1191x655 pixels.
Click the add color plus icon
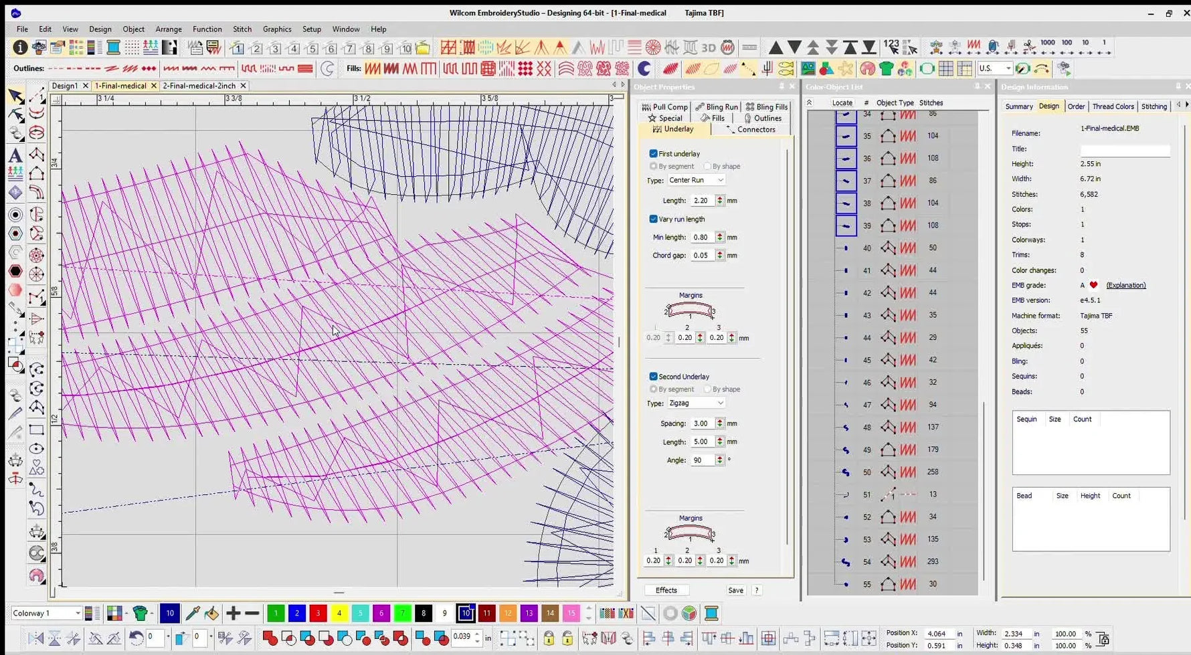click(x=233, y=613)
